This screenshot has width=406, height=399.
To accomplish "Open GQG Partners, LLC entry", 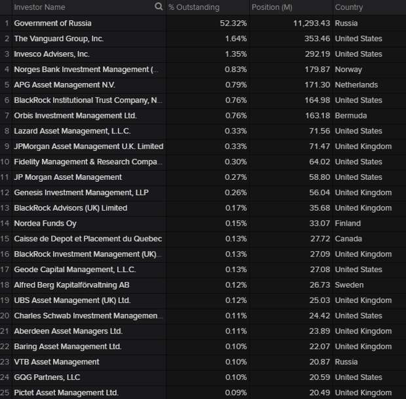I will pyautogui.click(x=47, y=377).
